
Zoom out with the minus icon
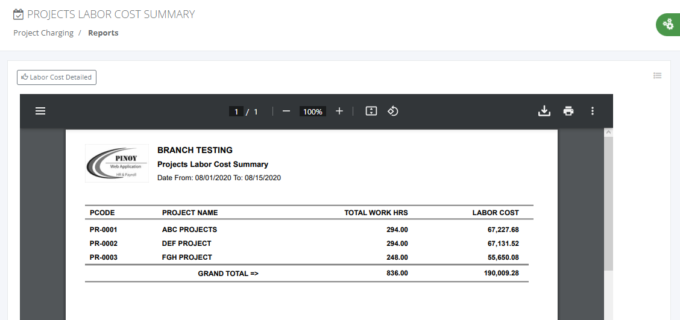pyautogui.click(x=286, y=111)
